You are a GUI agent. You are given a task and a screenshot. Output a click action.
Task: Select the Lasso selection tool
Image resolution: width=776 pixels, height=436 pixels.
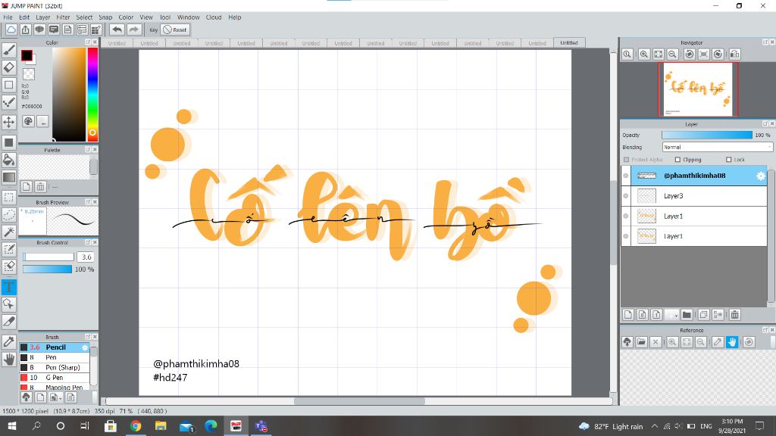click(x=9, y=214)
